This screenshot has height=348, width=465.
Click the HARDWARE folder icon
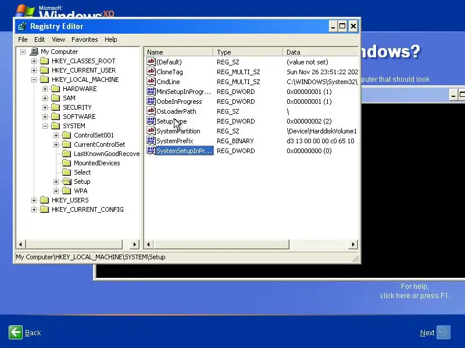click(x=55, y=89)
